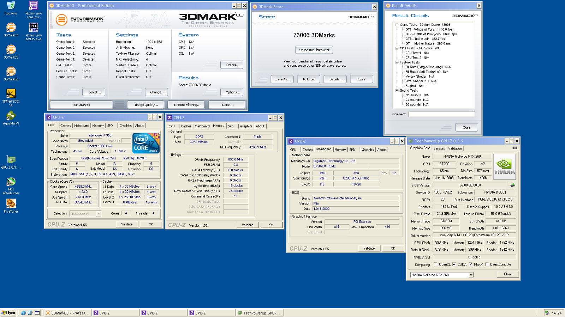Open Graphics tab in CPU-Z mainboard window
This screenshot has height=317, width=565.
click(x=368, y=150)
